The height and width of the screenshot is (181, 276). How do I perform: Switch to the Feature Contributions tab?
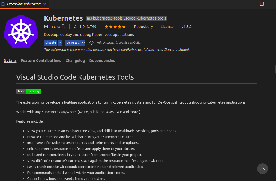(x=41, y=61)
